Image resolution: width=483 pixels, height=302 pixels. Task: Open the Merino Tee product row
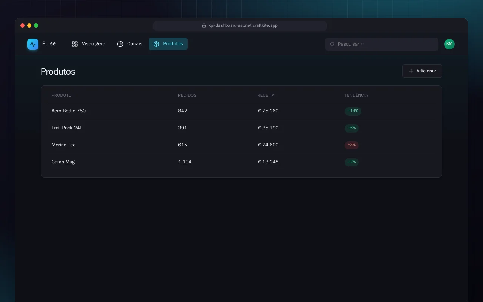(241, 145)
